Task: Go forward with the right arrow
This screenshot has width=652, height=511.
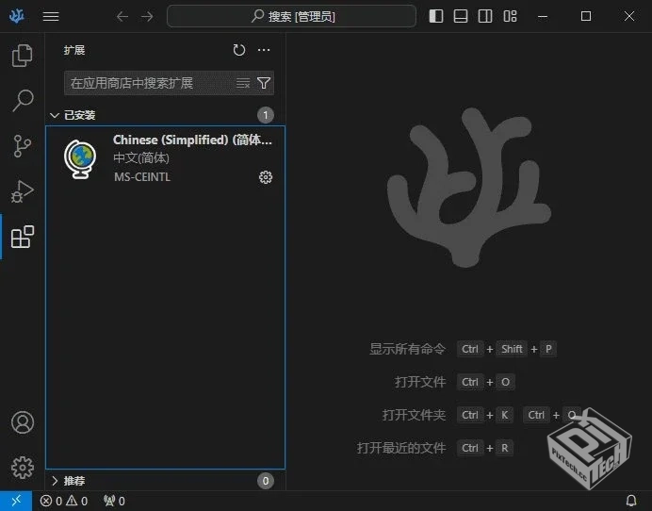Action: pos(147,16)
